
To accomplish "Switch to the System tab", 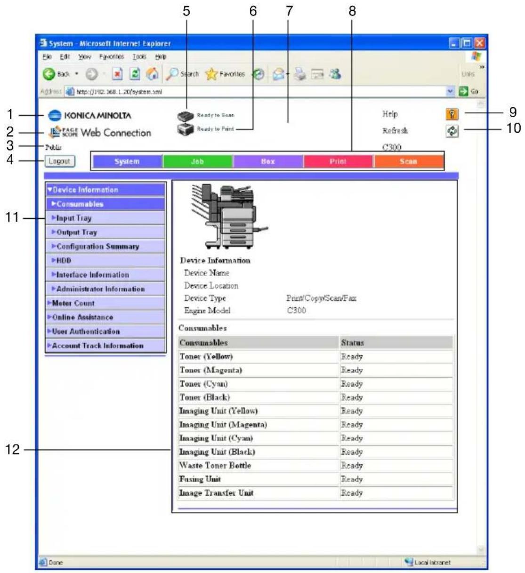I will point(127,161).
